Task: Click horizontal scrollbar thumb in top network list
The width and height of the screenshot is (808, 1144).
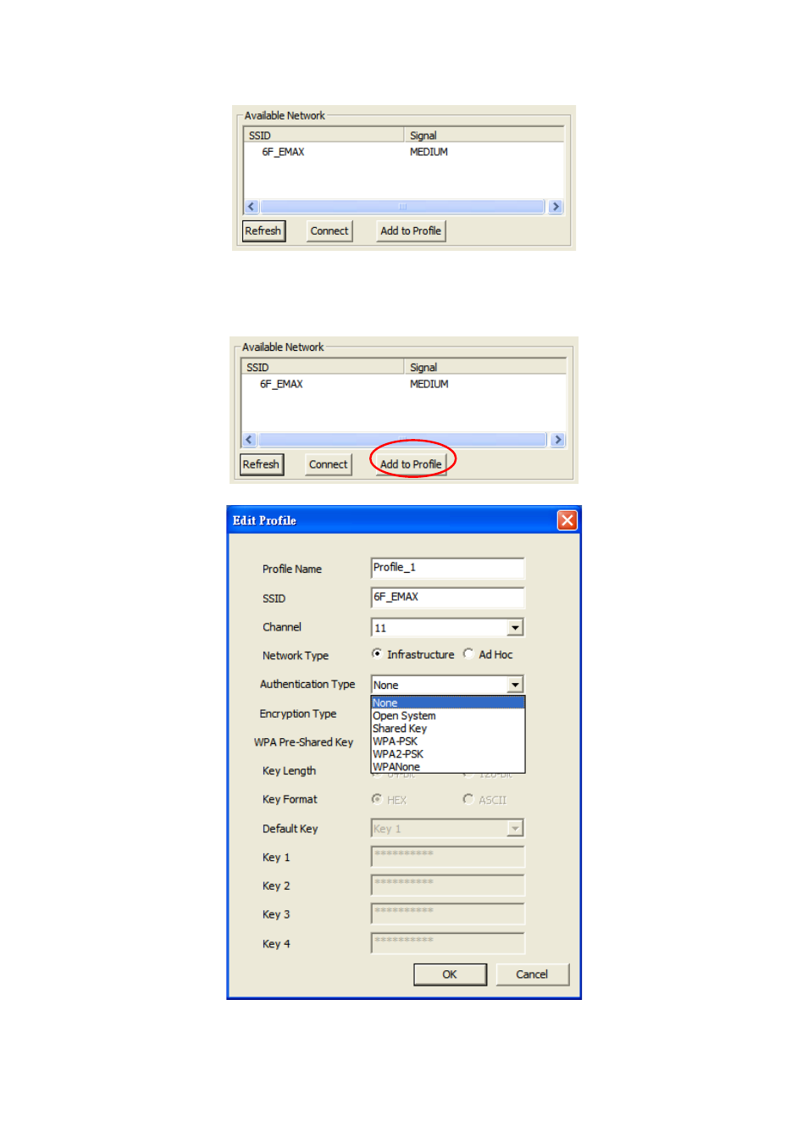Action: coord(402,207)
